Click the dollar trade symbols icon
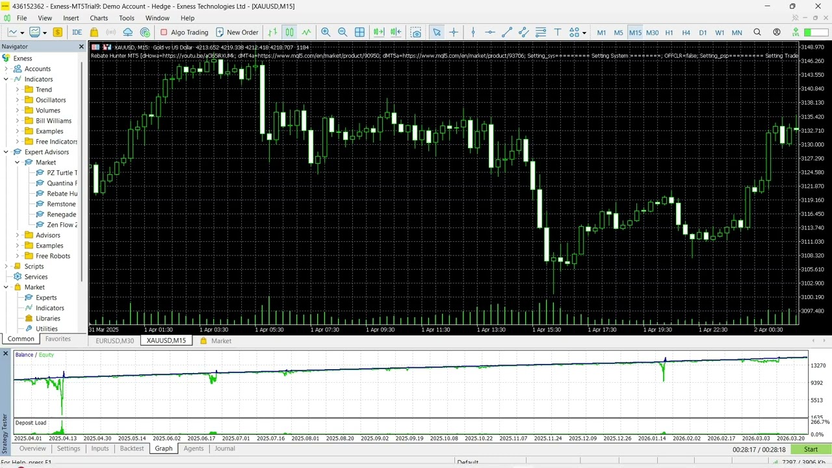This screenshot has width=832, height=468. (58, 32)
